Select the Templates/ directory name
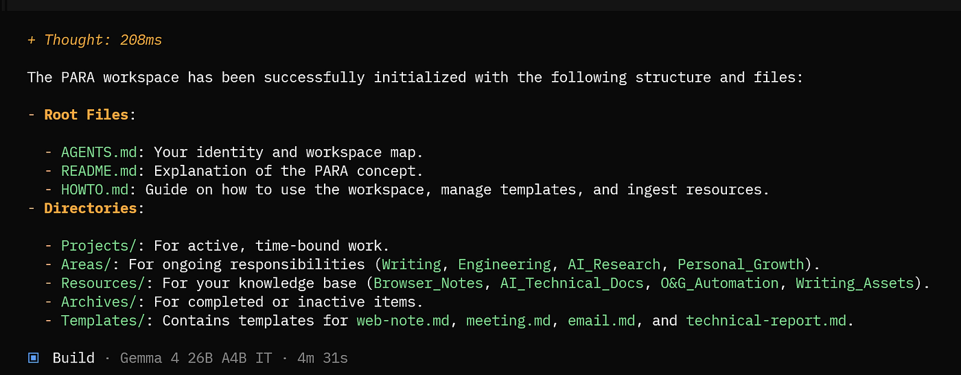The height and width of the screenshot is (375, 961). [107, 320]
